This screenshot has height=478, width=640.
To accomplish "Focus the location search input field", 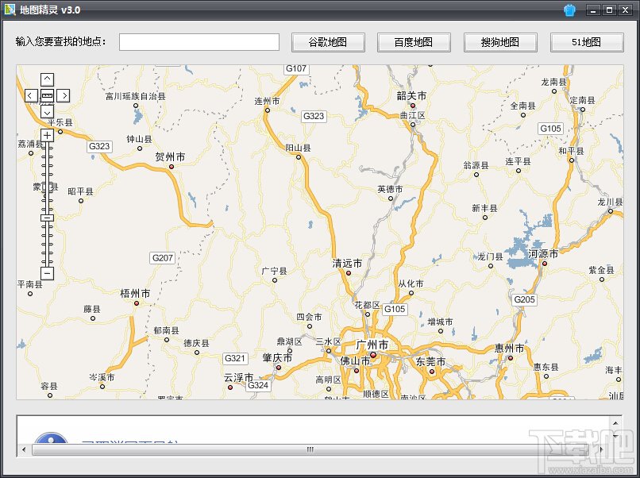I will click(199, 42).
